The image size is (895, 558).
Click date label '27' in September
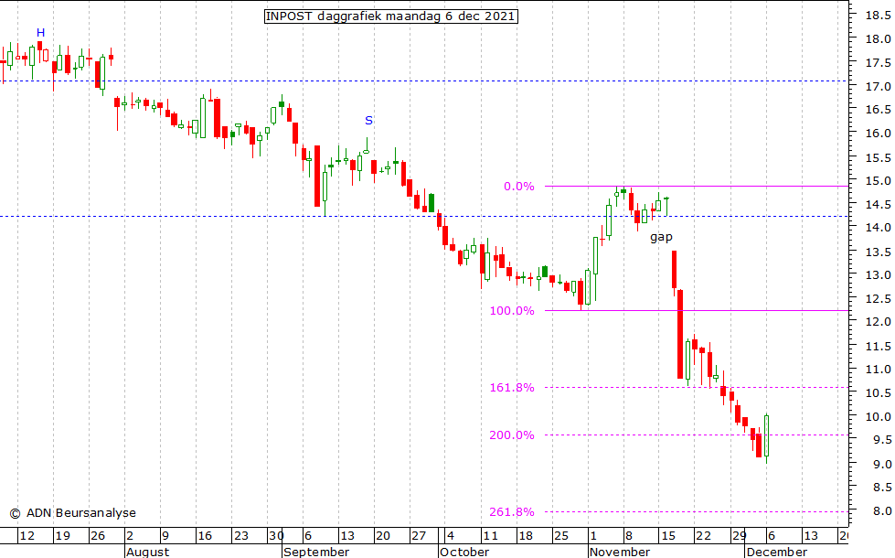click(419, 536)
